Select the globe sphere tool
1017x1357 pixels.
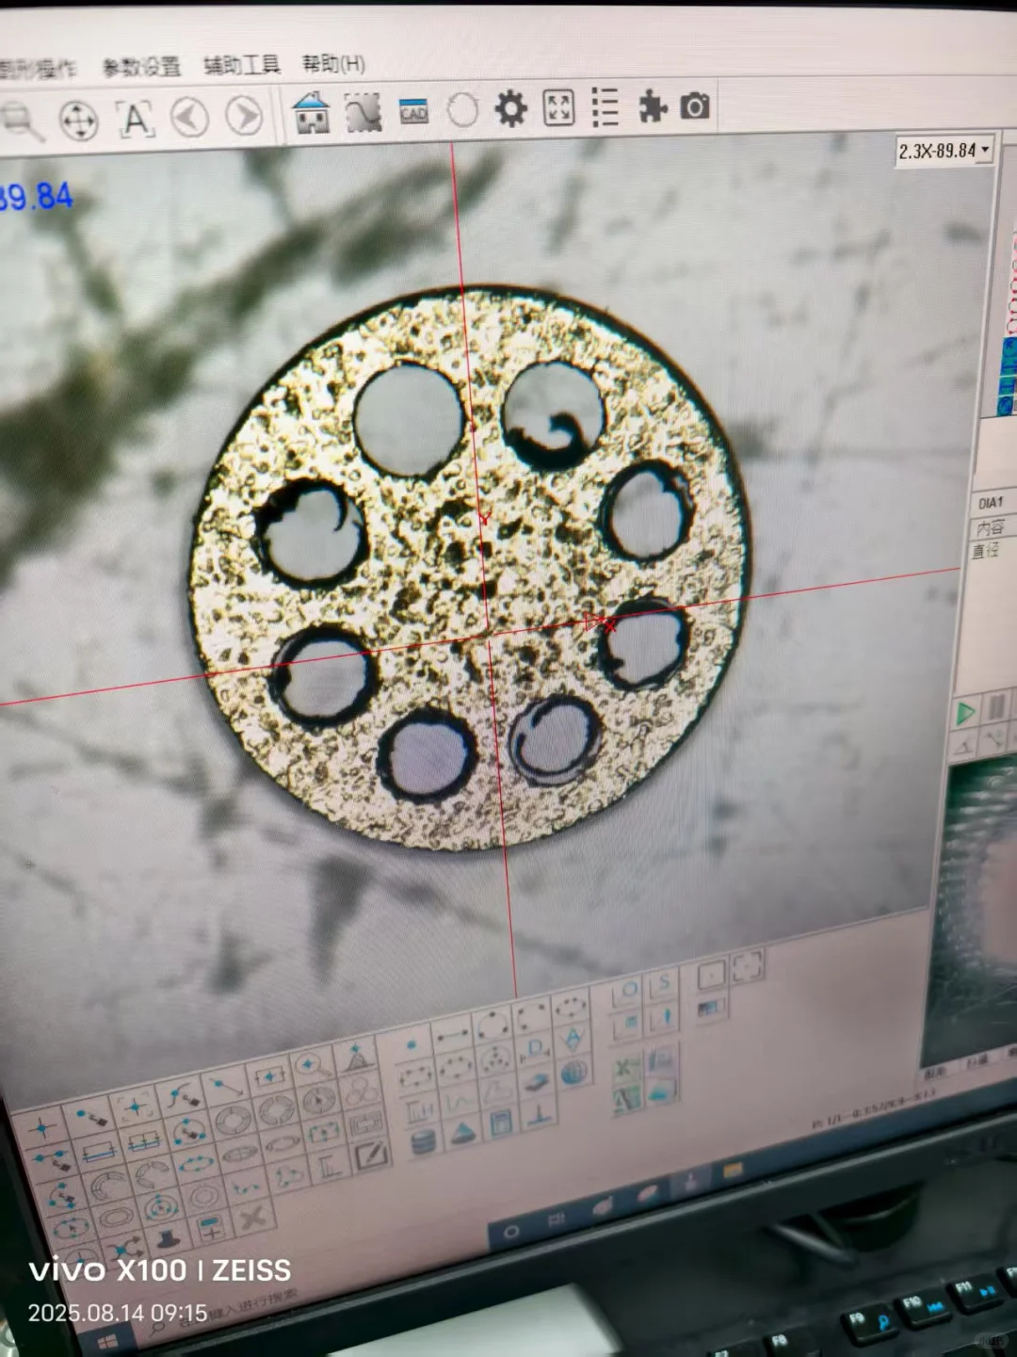click(573, 1073)
